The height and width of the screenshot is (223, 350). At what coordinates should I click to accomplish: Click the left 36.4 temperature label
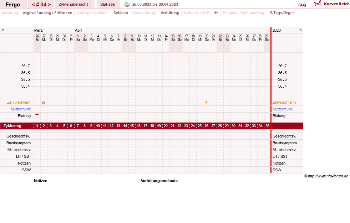[25, 86]
